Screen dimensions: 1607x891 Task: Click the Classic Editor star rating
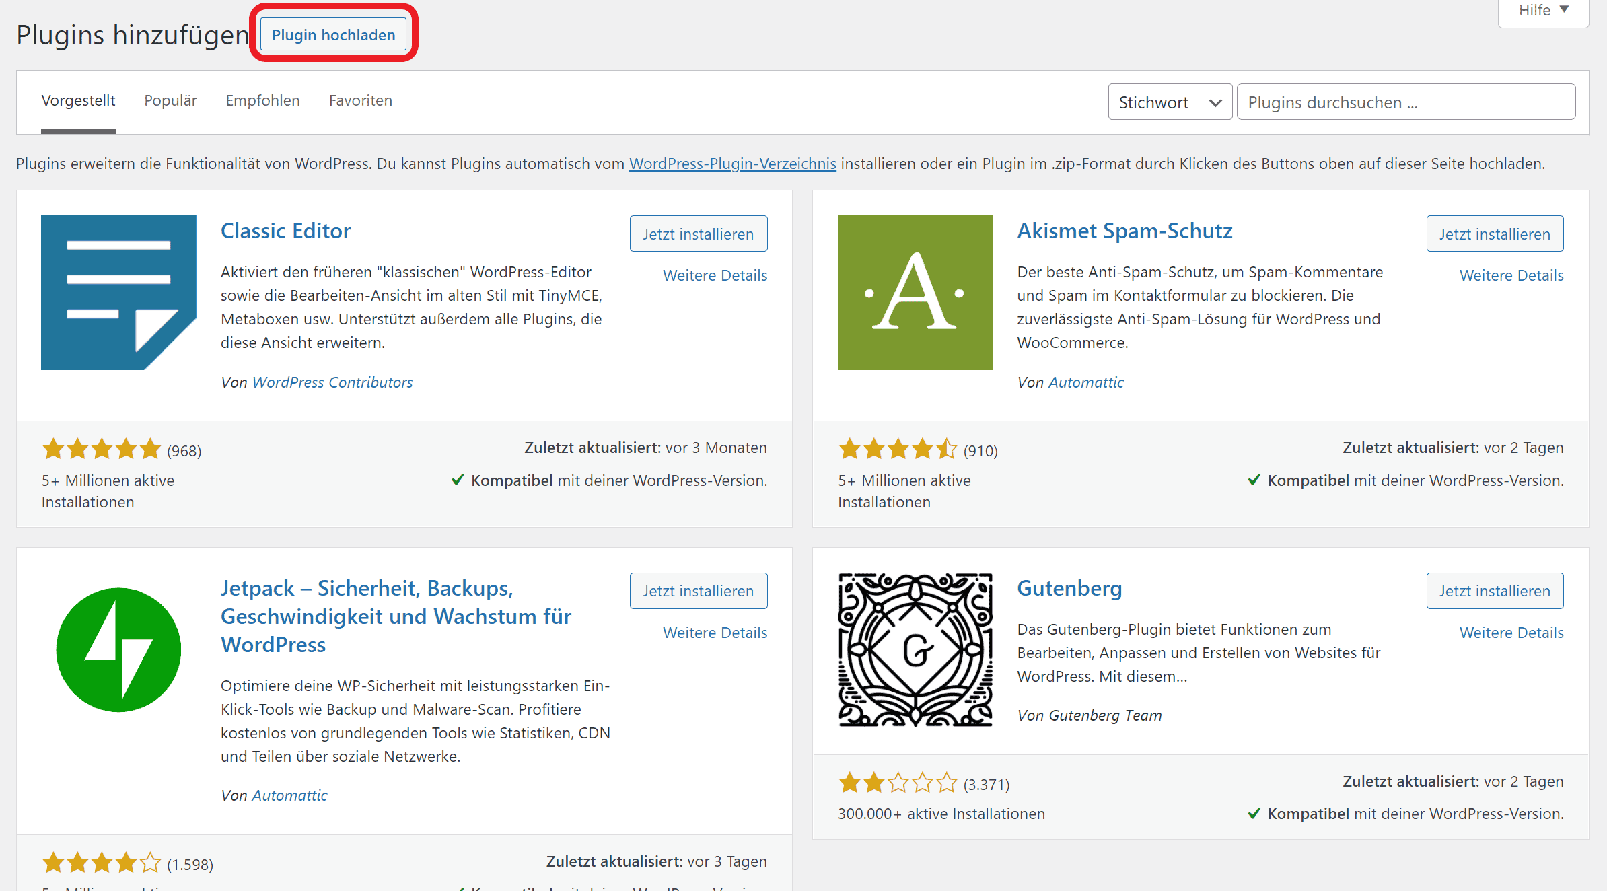pos(102,449)
